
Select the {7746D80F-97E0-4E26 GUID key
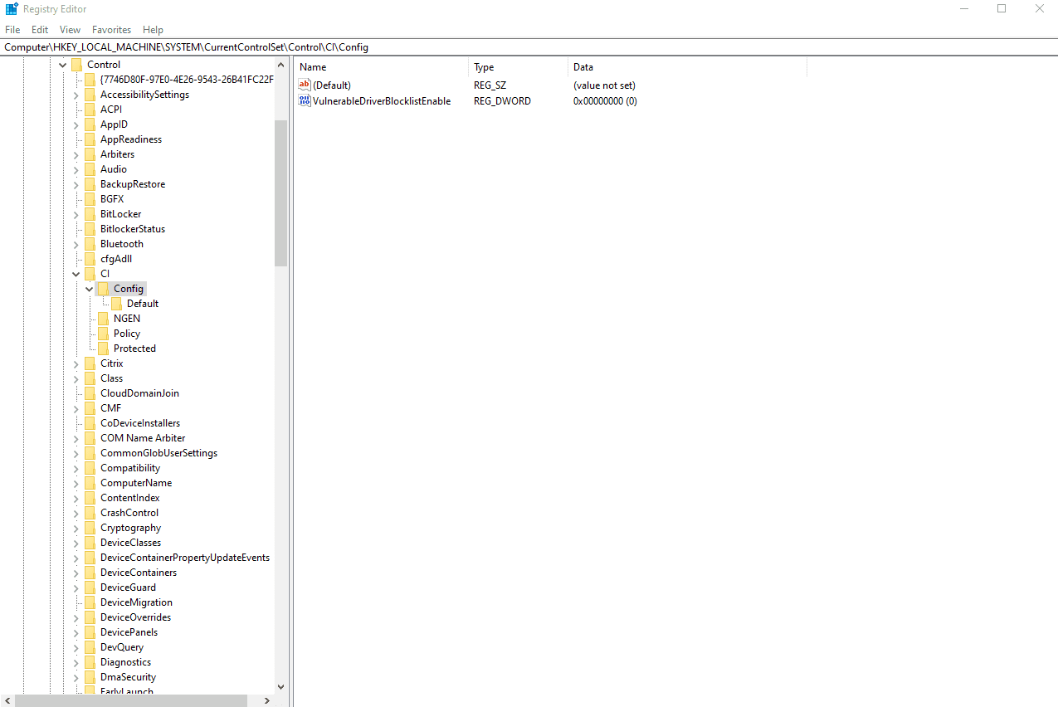point(187,79)
